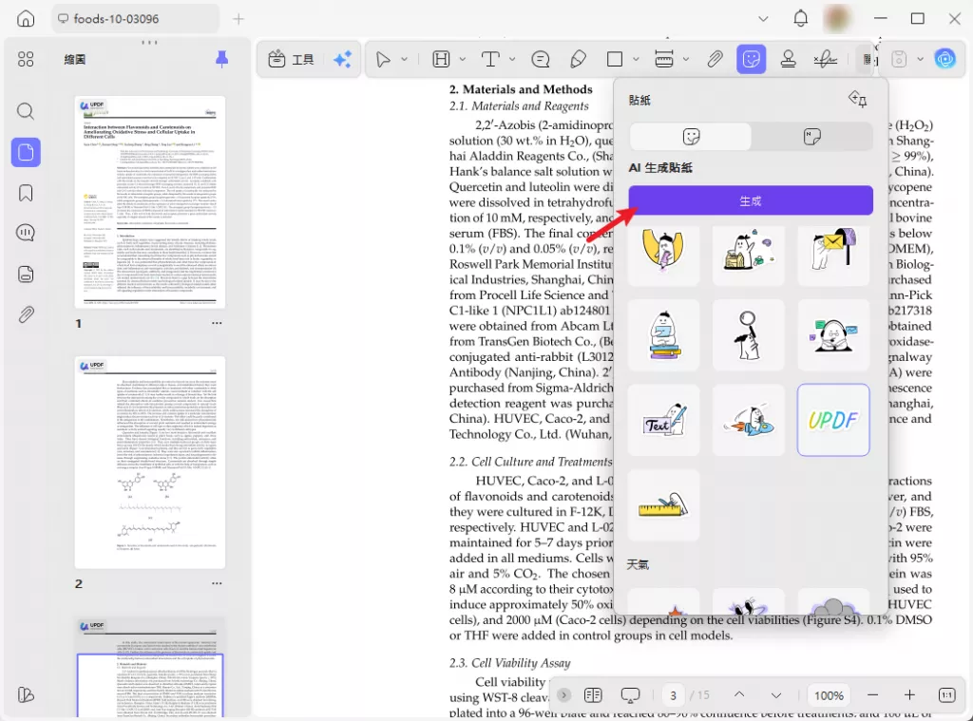973x721 pixels.
Task: Select the built-in stickers tab
Action: pyautogui.click(x=691, y=137)
